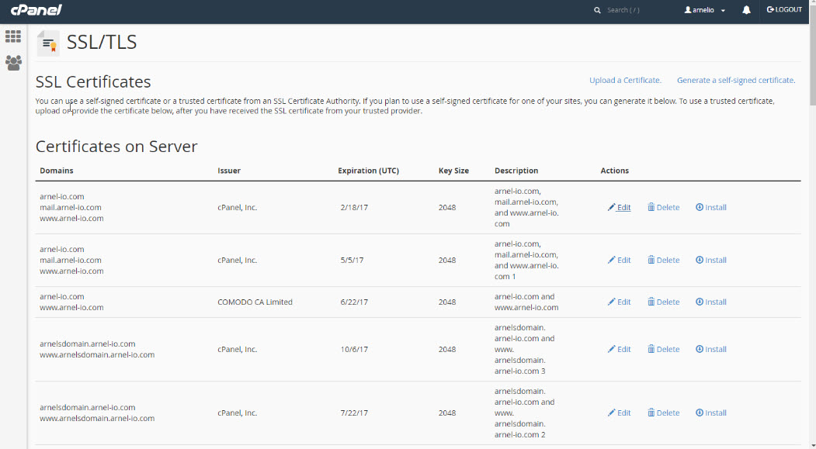
Task: Delete the certificate expiring 2/18/17
Action: coord(663,208)
